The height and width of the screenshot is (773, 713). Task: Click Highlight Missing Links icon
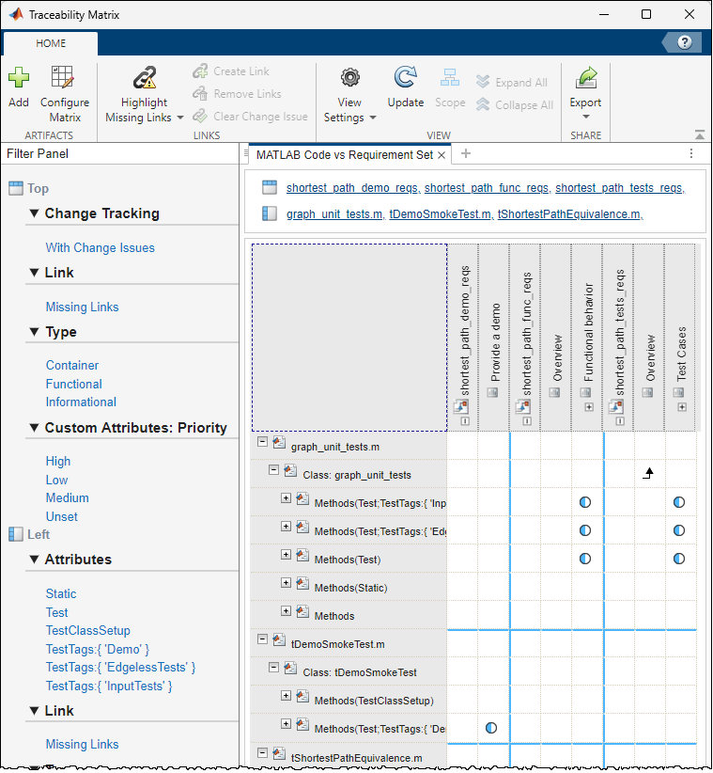coord(145,78)
